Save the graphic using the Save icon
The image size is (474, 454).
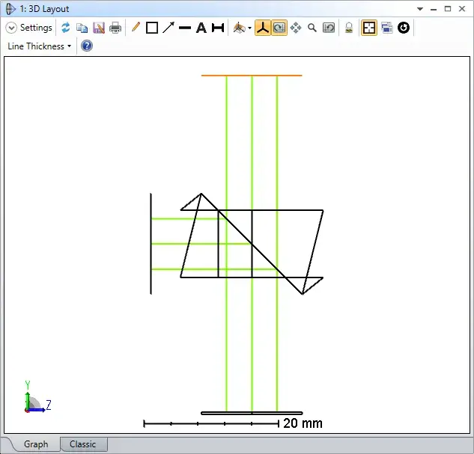[x=99, y=28]
